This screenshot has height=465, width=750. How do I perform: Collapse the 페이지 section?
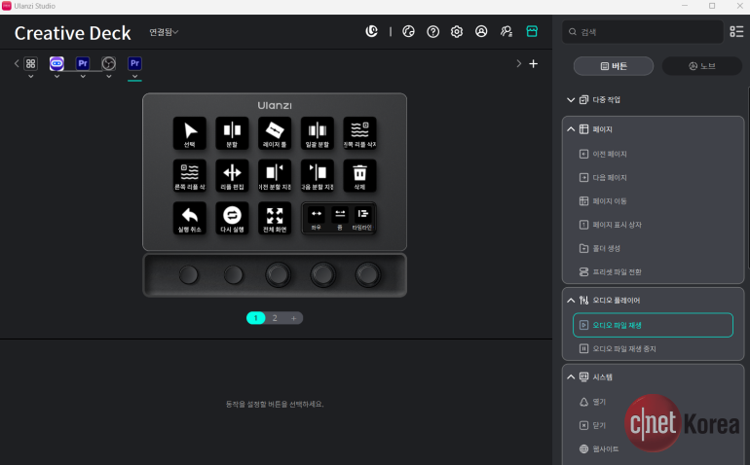[x=571, y=129]
